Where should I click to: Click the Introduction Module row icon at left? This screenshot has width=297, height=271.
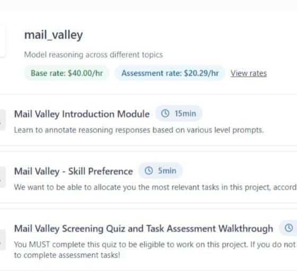coord(2,120)
